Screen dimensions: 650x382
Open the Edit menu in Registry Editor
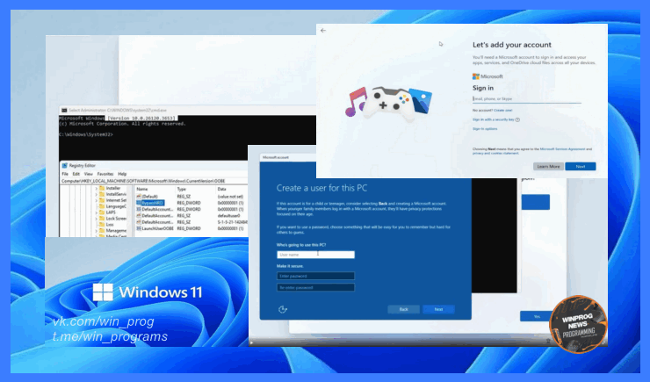(76, 174)
